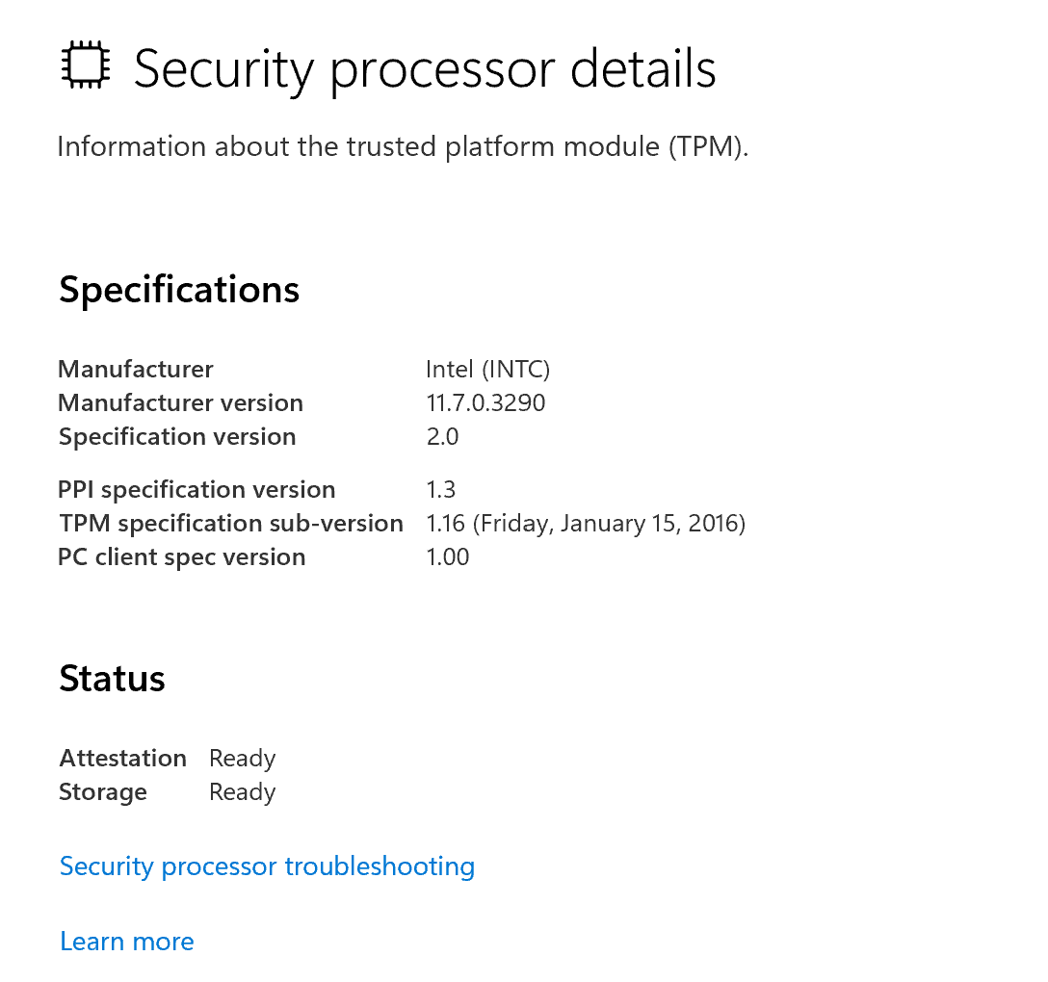The image size is (1048, 982).
Task: Select the Status section heading
Action: pos(113,679)
